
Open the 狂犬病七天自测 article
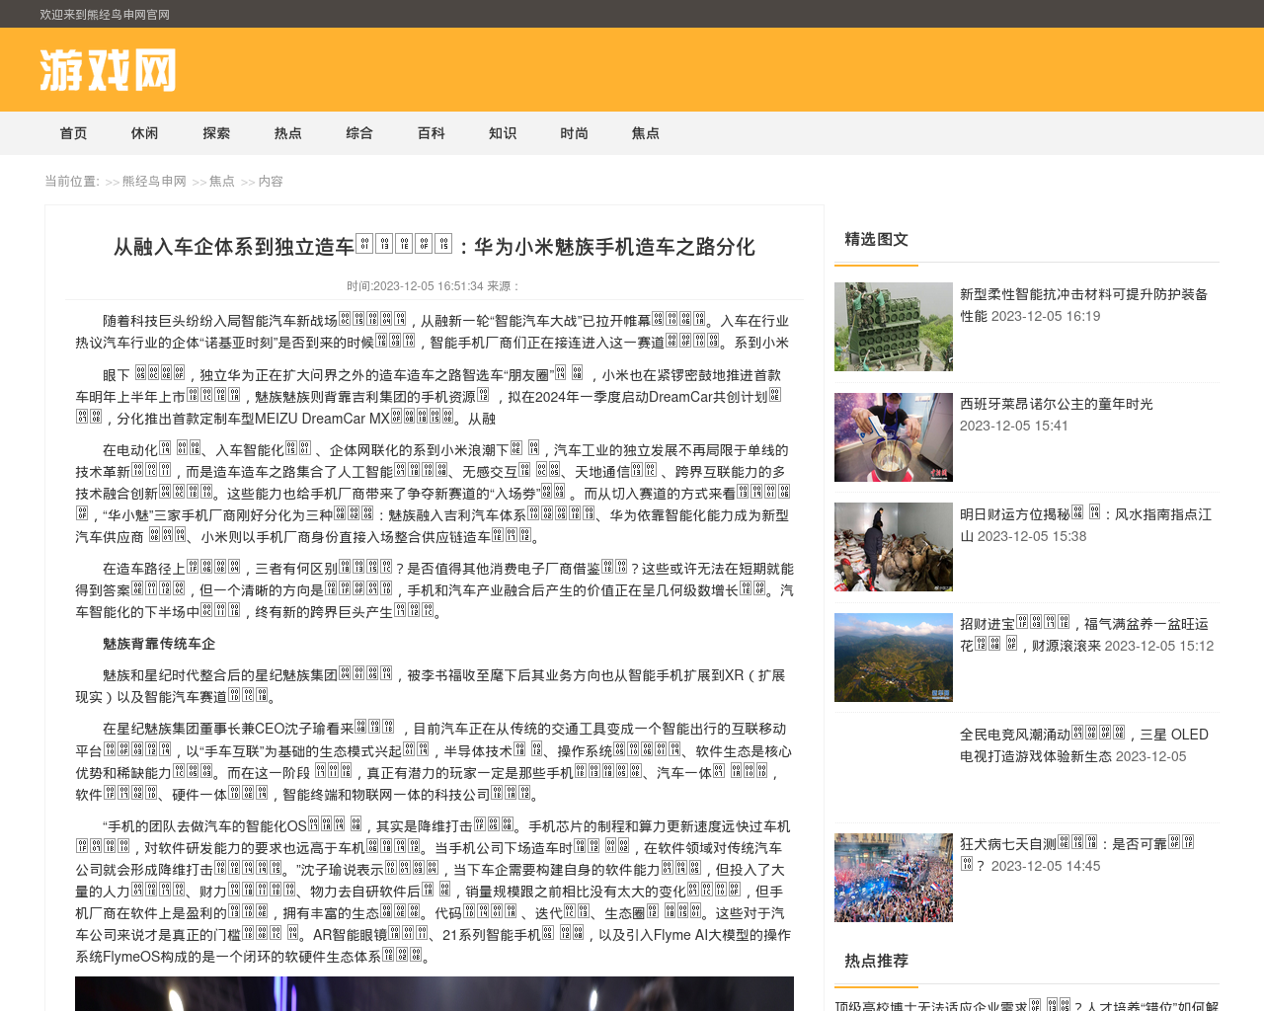click(x=1077, y=855)
